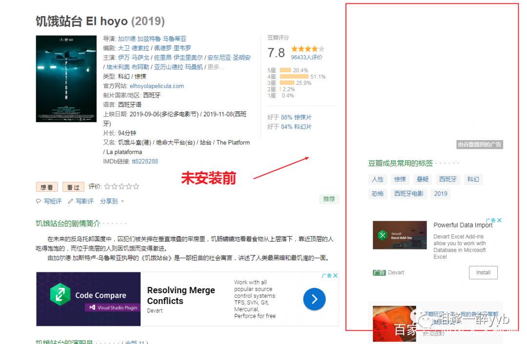Open the 96433人评价 ratings link

click(x=306, y=58)
